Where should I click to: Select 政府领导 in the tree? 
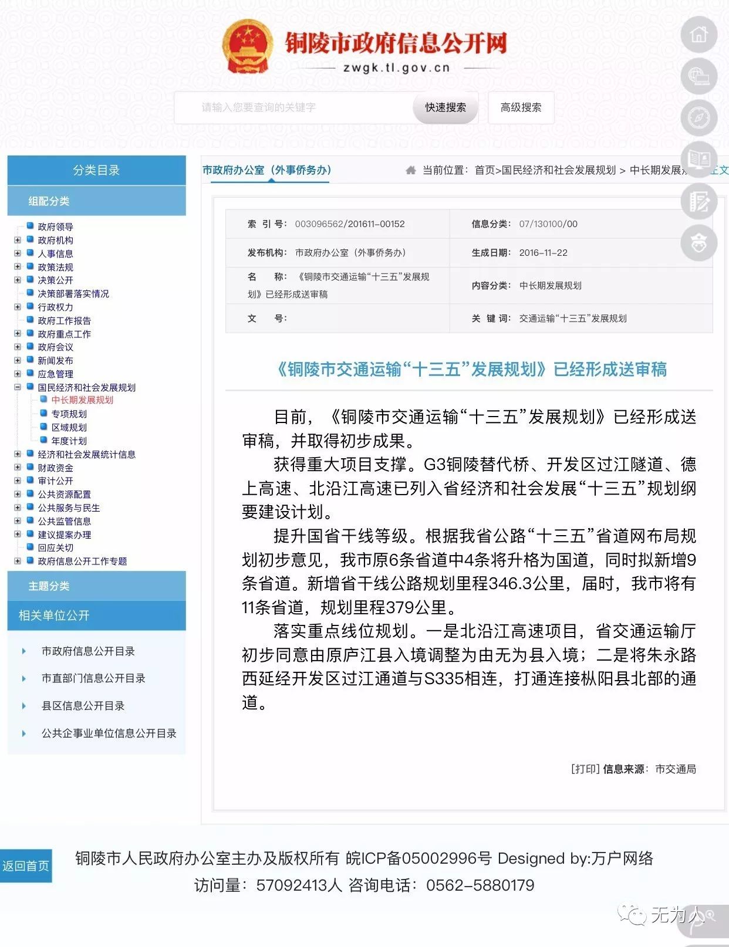pyautogui.click(x=55, y=227)
